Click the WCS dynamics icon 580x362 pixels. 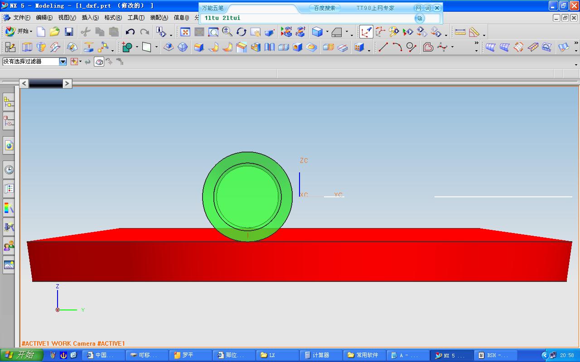[x=366, y=32]
